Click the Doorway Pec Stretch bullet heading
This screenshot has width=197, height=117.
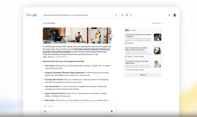click(54, 80)
